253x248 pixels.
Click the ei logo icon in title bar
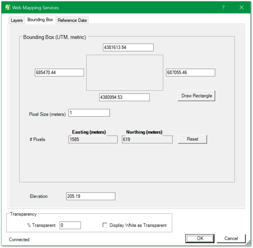click(7, 7)
